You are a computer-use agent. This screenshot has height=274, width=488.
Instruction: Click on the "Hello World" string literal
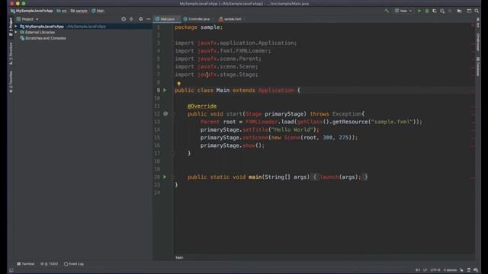(292, 129)
